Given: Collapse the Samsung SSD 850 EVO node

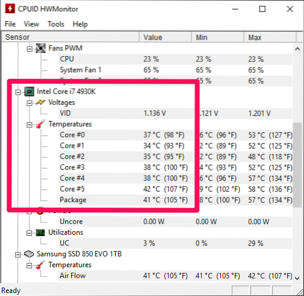Looking at the screenshot, I should coord(18,254).
